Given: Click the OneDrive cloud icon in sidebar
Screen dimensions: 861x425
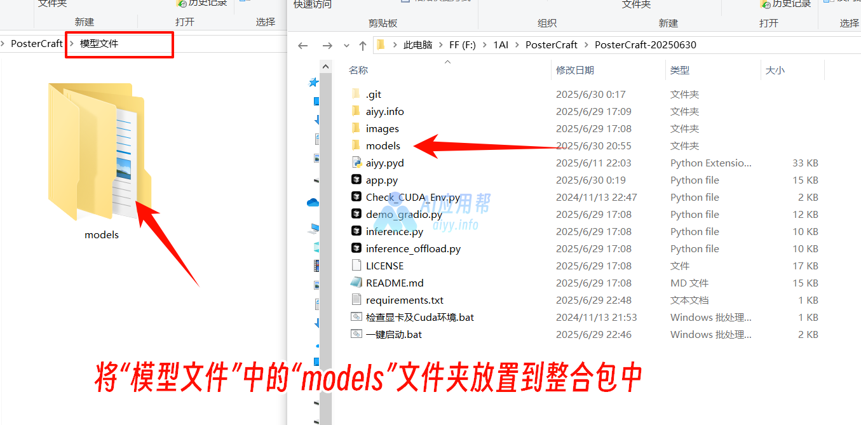Looking at the screenshot, I should pyautogui.click(x=313, y=203).
